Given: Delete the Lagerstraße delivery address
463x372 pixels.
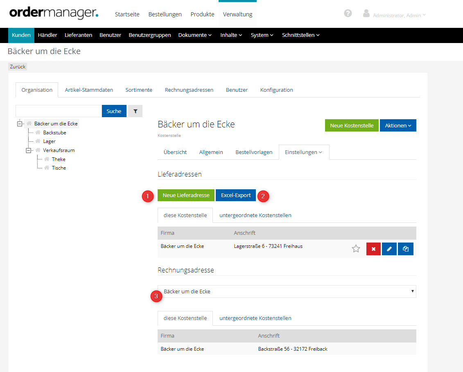Looking at the screenshot, I should point(373,249).
